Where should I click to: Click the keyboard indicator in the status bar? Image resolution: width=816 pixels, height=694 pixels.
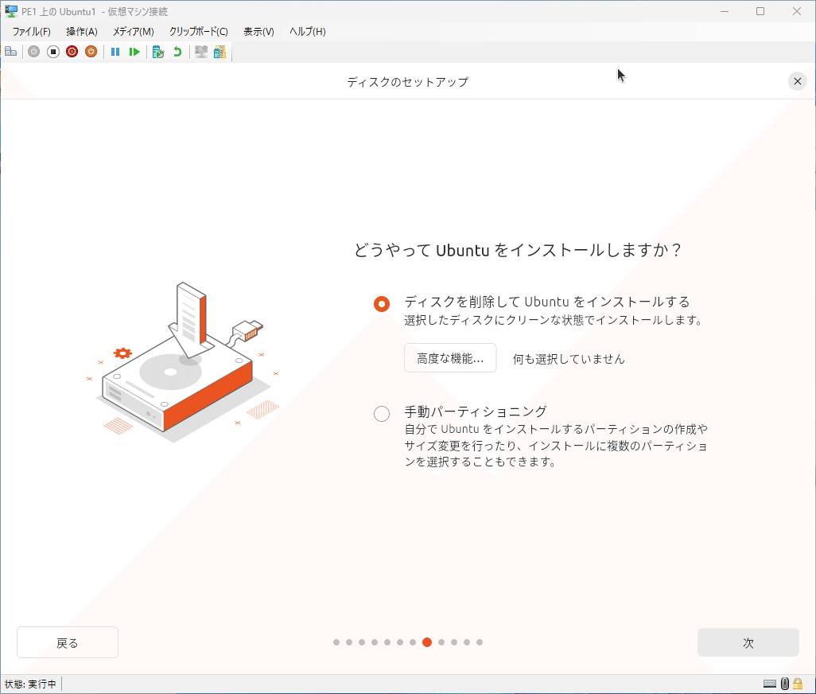pos(770,684)
